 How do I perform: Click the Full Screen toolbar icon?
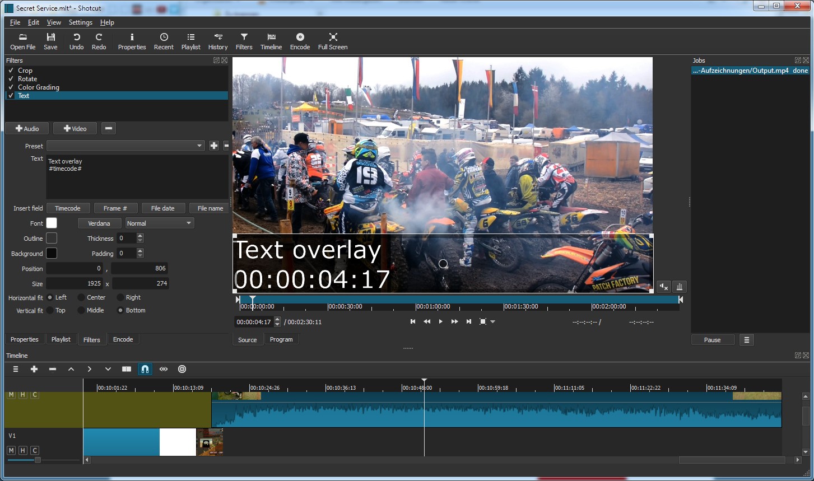[x=333, y=41]
